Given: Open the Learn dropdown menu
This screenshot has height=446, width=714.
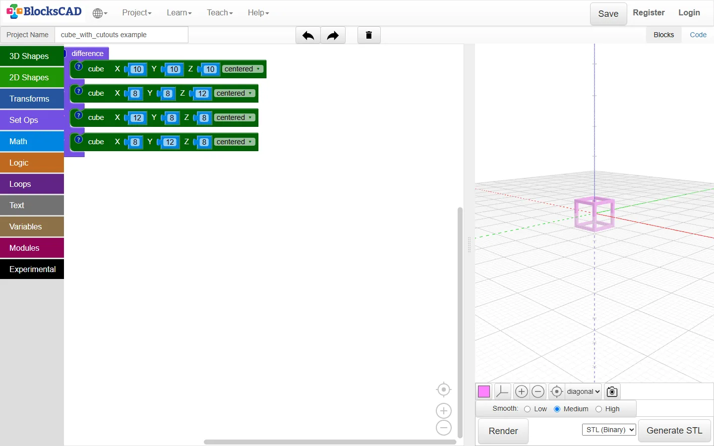Looking at the screenshot, I should (179, 13).
